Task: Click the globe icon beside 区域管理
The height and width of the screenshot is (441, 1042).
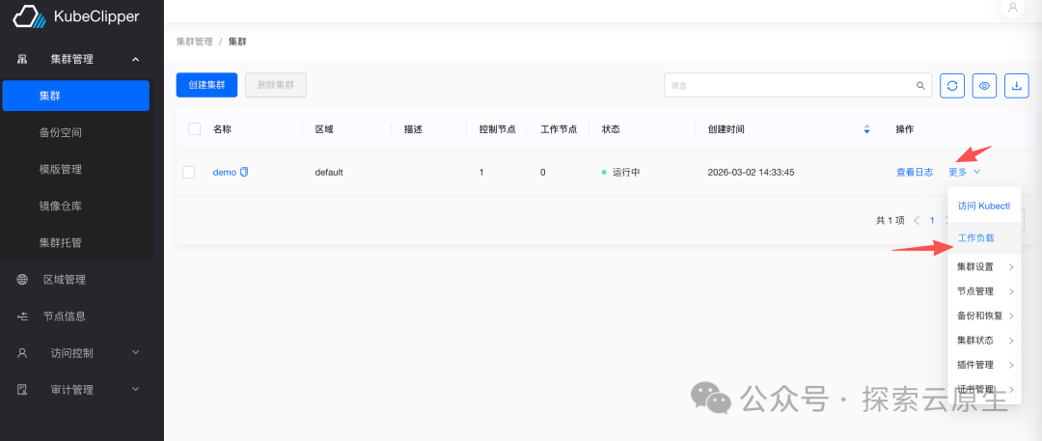Action: (22, 280)
